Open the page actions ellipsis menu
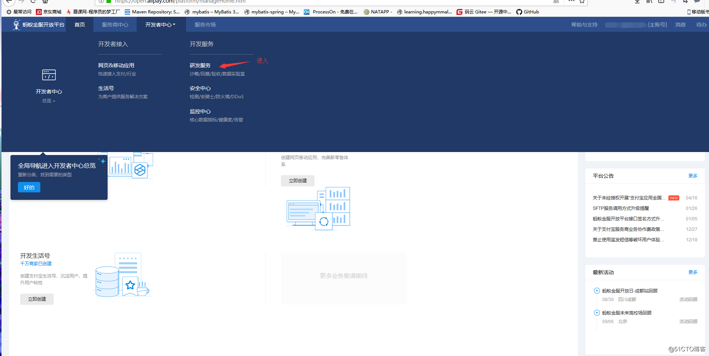Image resolution: width=709 pixels, height=356 pixels. tap(572, 1)
